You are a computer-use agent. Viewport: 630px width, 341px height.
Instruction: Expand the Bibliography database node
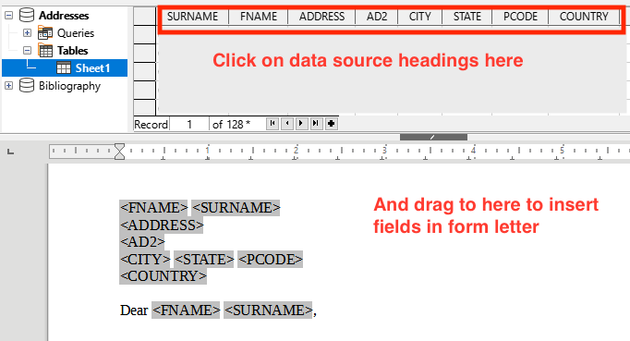9,86
